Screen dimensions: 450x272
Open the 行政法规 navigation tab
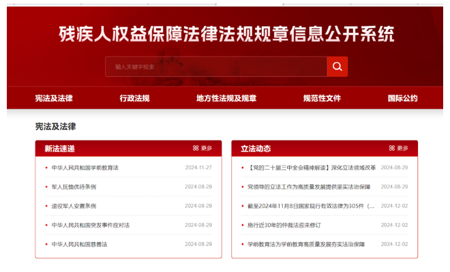tap(134, 98)
